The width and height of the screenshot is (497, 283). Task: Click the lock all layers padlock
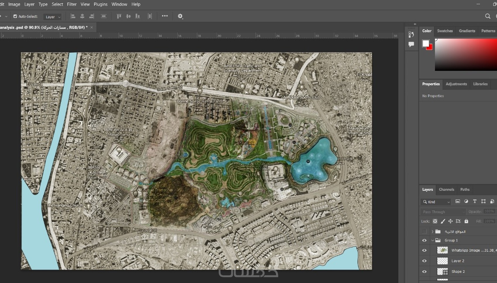pos(466,221)
